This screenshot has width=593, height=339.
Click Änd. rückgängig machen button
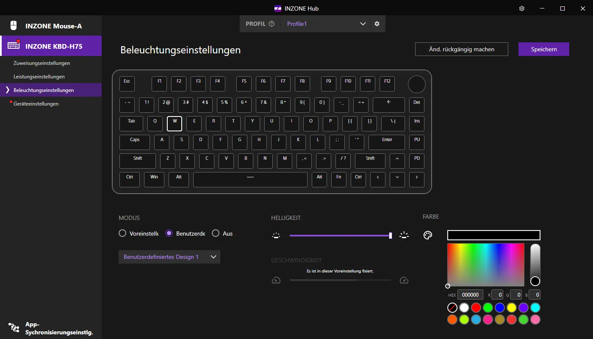(x=461, y=49)
